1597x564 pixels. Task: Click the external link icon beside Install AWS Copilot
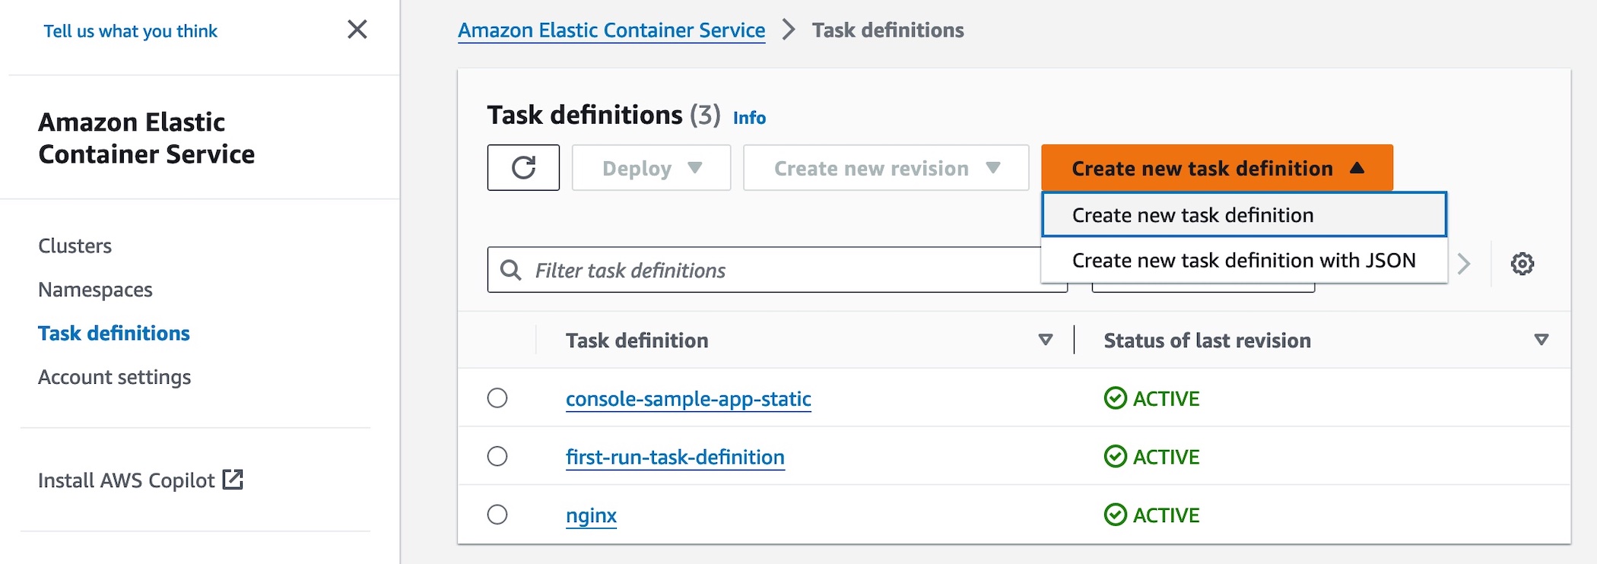pyautogui.click(x=233, y=480)
